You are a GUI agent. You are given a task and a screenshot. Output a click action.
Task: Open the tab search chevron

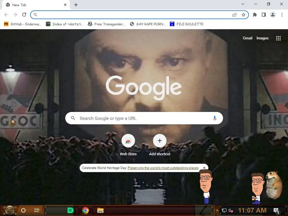243,4
